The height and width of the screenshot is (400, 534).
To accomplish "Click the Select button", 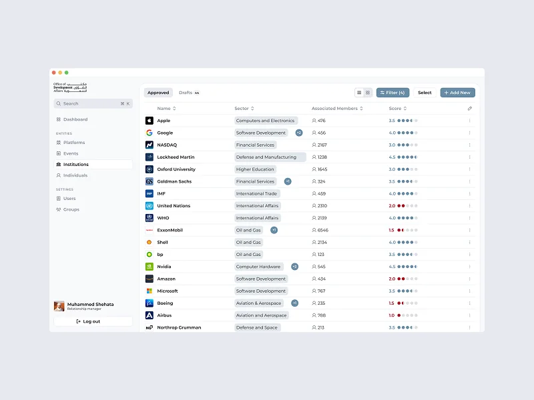I will 425,93.
